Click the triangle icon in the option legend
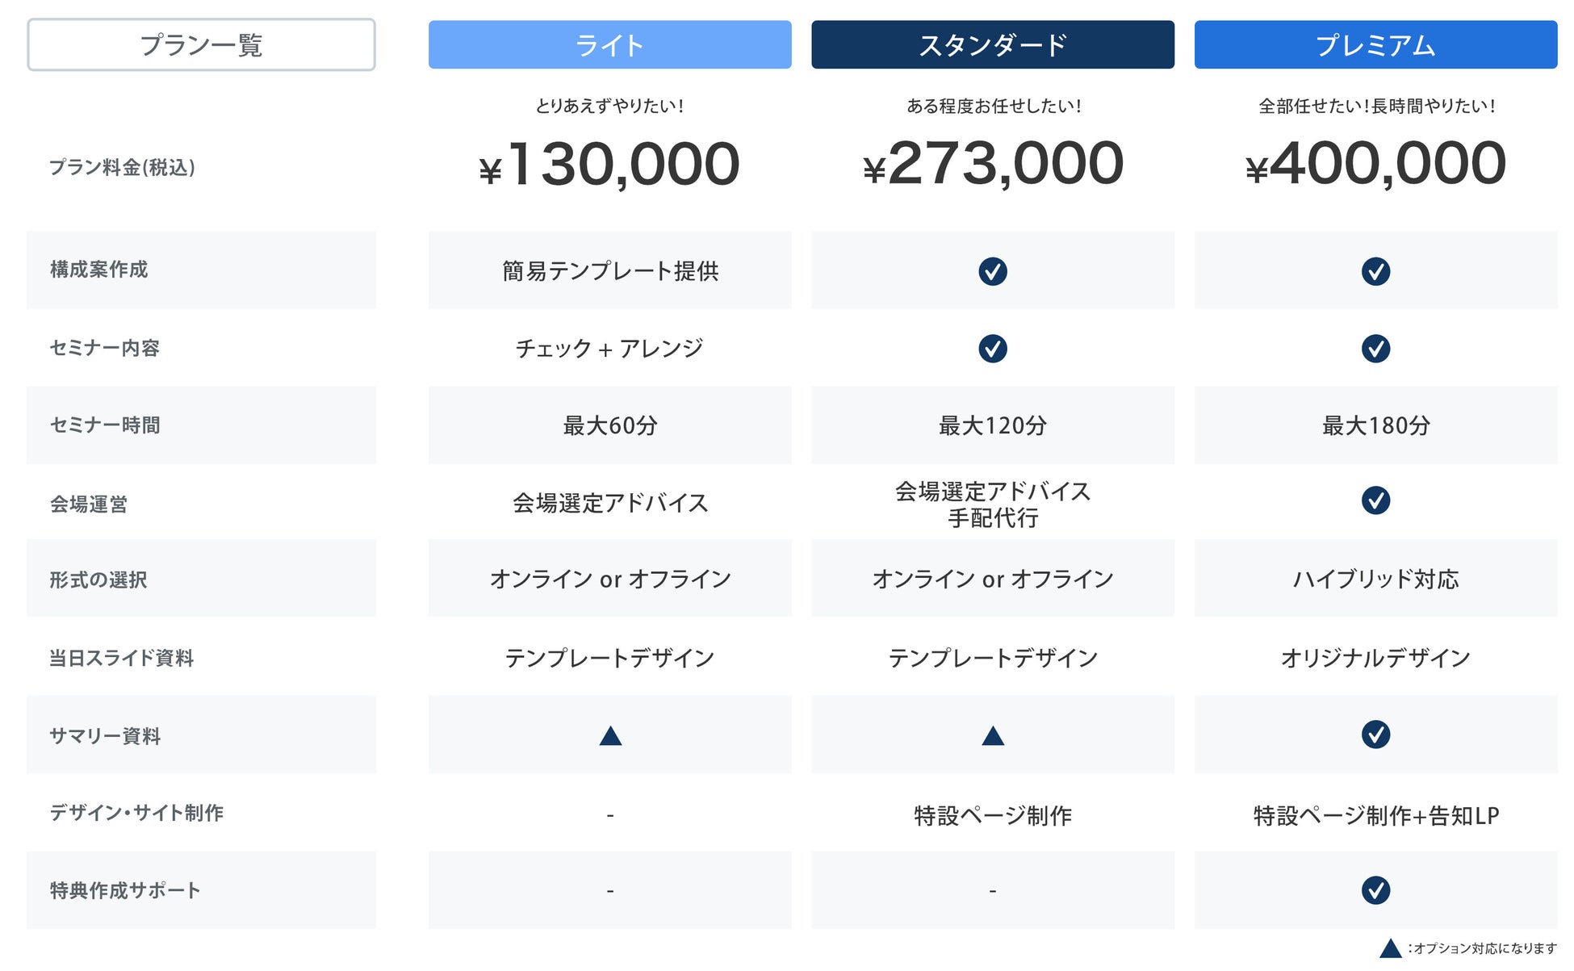This screenshot has width=1574, height=971. (1390, 948)
